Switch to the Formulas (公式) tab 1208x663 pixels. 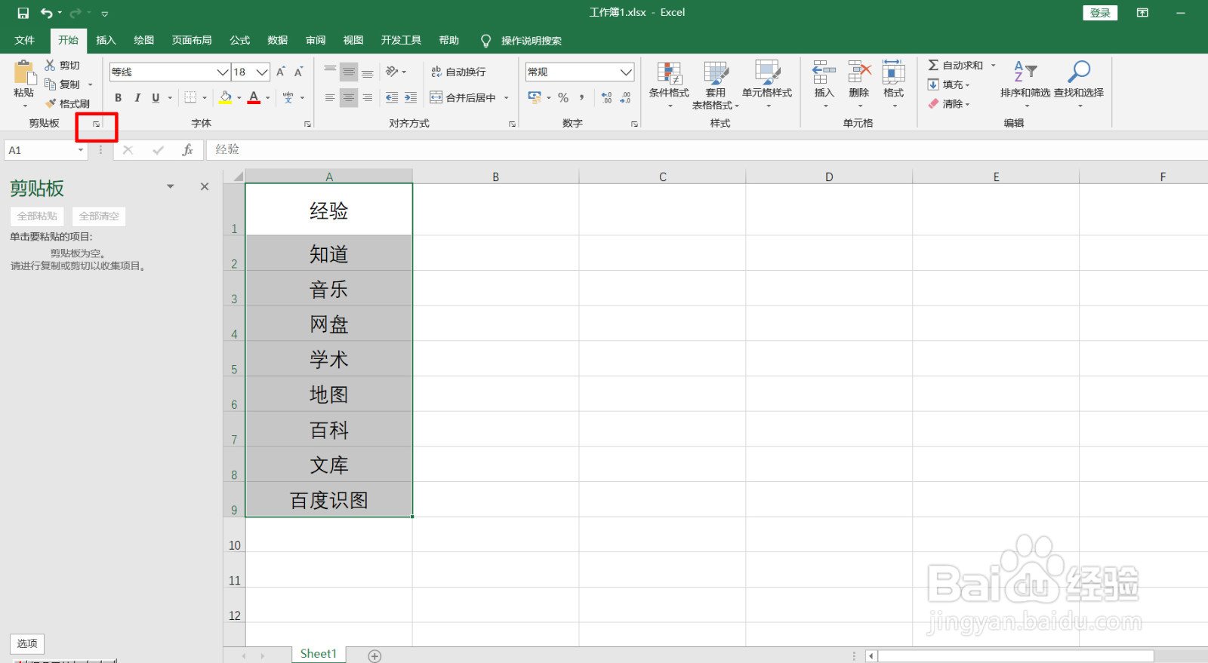click(240, 40)
